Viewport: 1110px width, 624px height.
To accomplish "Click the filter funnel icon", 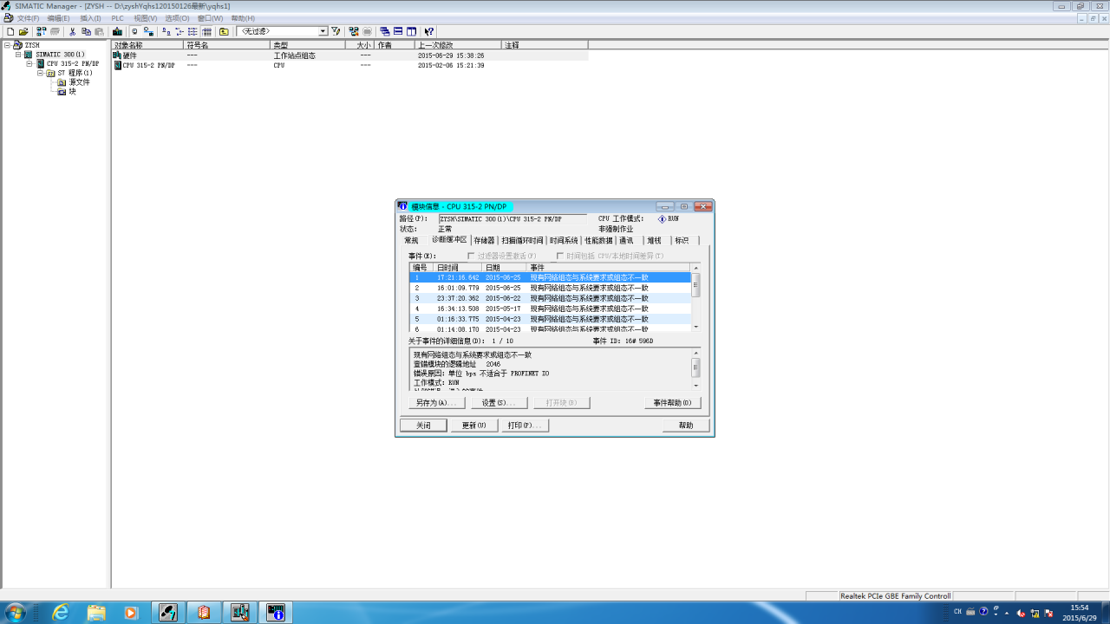I will pyautogui.click(x=336, y=31).
